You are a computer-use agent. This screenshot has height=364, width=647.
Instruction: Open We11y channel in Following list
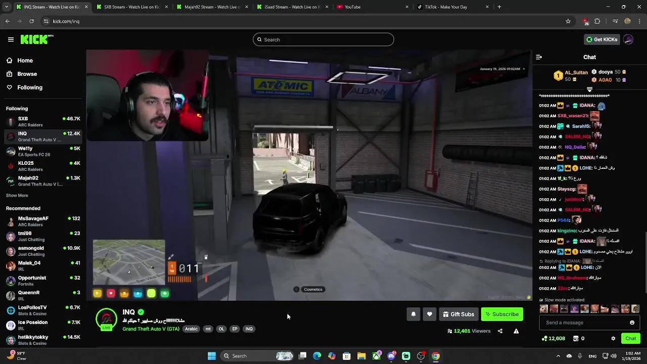pyautogui.click(x=43, y=152)
